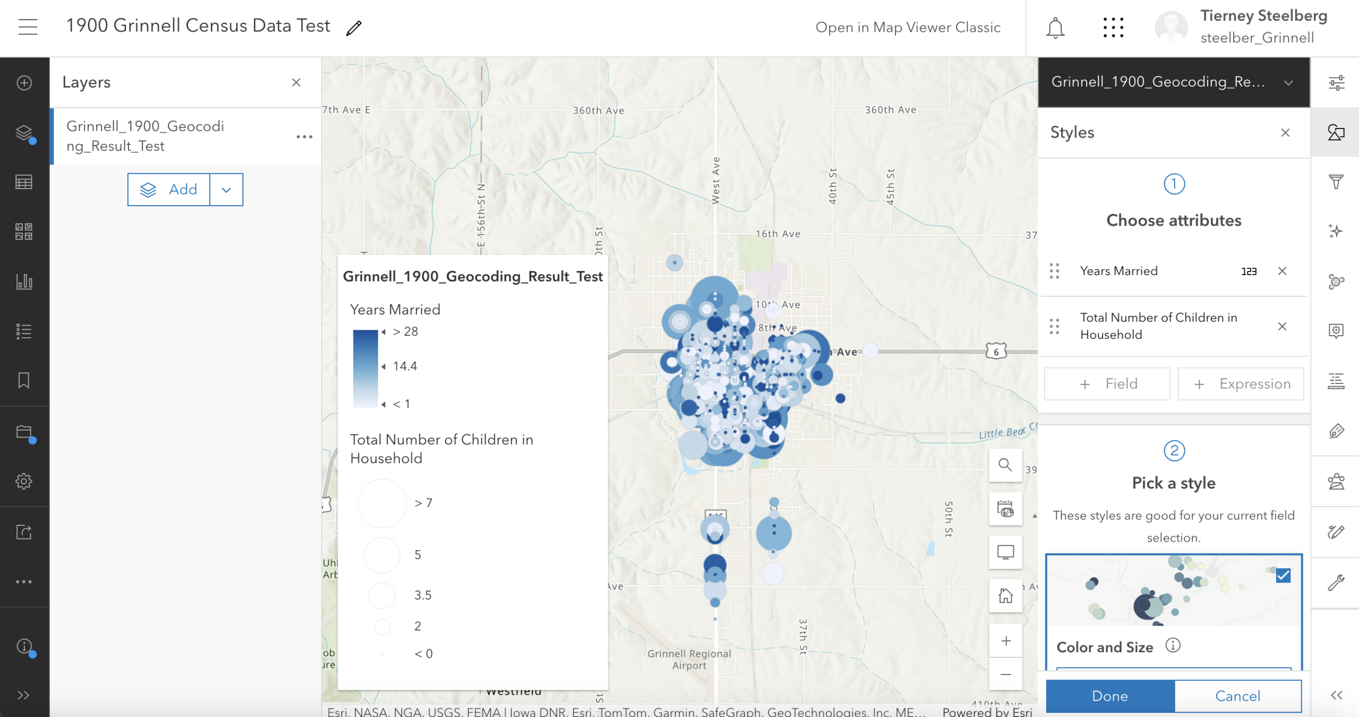
Task: Open the Tables icon in left sidebar
Action: point(24,182)
